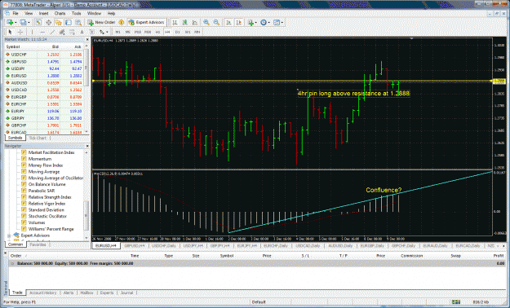Set timeframe to M15
The image size is (510, 308).
pyautogui.click(x=138, y=32)
